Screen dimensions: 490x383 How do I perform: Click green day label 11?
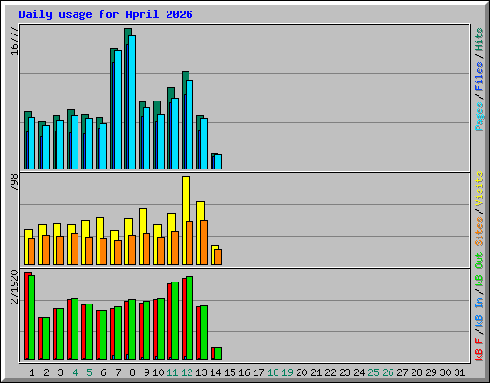tap(172, 372)
